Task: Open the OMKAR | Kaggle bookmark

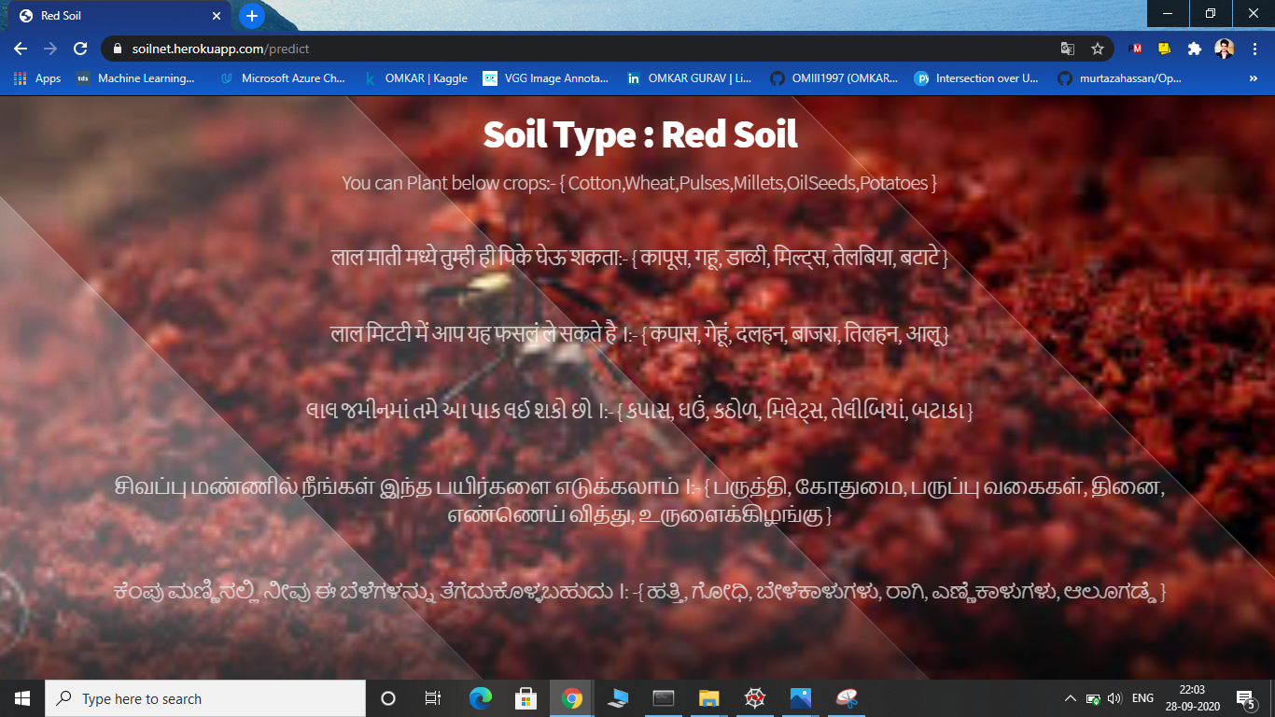Action: (x=416, y=78)
